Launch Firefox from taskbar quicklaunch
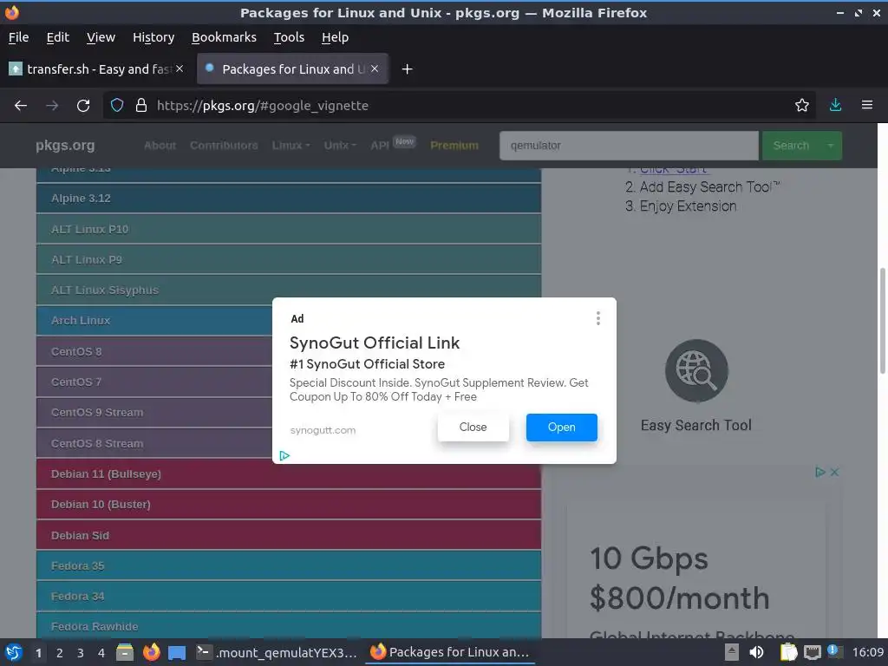The width and height of the screenshot is (888, 666). point(151,652)
